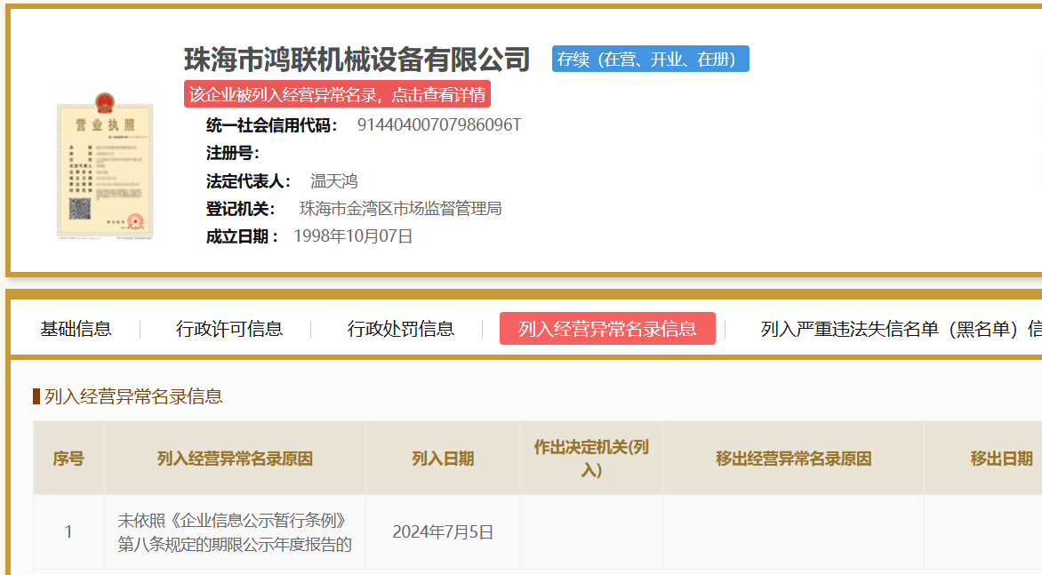Click the 序号 column header
This screenshot has width=1042, height=575.
click(x=68, y=459)
